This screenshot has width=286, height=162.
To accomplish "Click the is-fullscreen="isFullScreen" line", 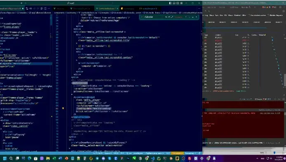I will coord(93,106).
